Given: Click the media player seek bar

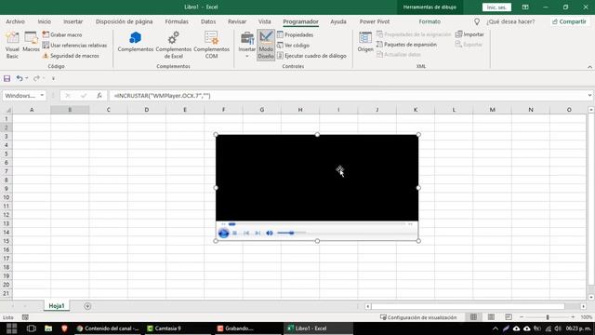Looking at the screenshot, I should tap(317, 224).
